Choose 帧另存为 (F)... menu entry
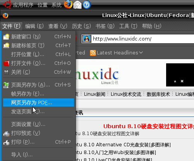Screen dimensions: 194x161 click(x=38, y=94)
